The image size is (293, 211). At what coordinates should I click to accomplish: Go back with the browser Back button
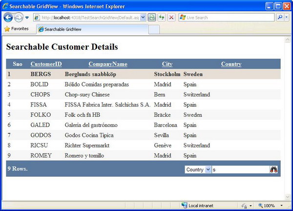coord(8,18)
